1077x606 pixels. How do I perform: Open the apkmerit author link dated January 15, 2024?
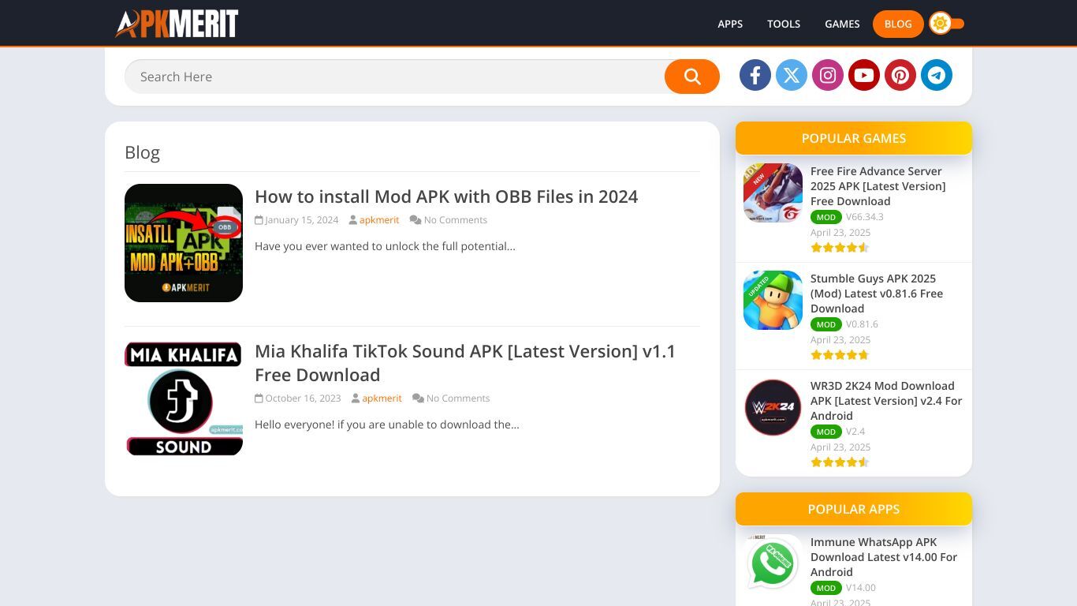click(379, 220)
